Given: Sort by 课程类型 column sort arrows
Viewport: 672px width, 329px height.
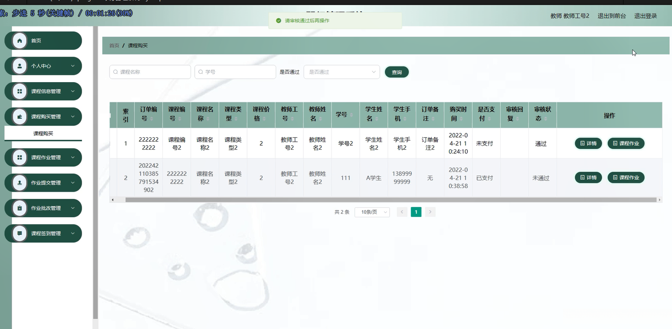Looking at the screenshot, I should [x=236, y=119].
